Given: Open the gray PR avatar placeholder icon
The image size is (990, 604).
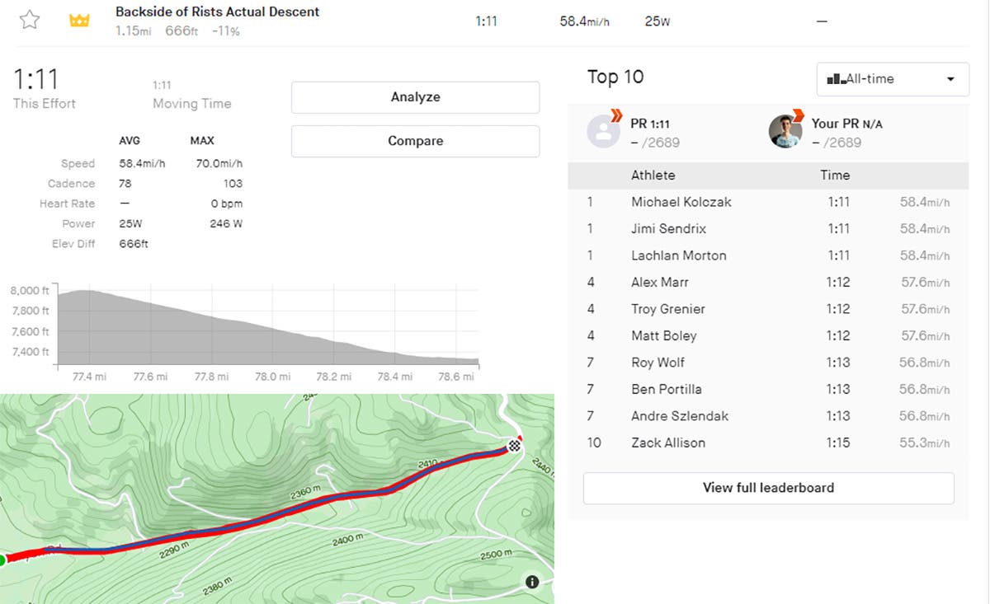Looking at the screenshot, I should point(603,130).
